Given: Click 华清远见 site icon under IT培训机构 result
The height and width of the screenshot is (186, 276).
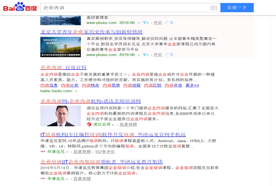Looking at the screenshot, I should pyautogui.click(x=43, y=152).
